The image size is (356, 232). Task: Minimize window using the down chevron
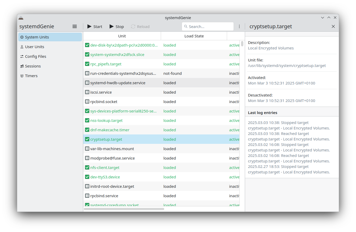(x=323, y=18)
